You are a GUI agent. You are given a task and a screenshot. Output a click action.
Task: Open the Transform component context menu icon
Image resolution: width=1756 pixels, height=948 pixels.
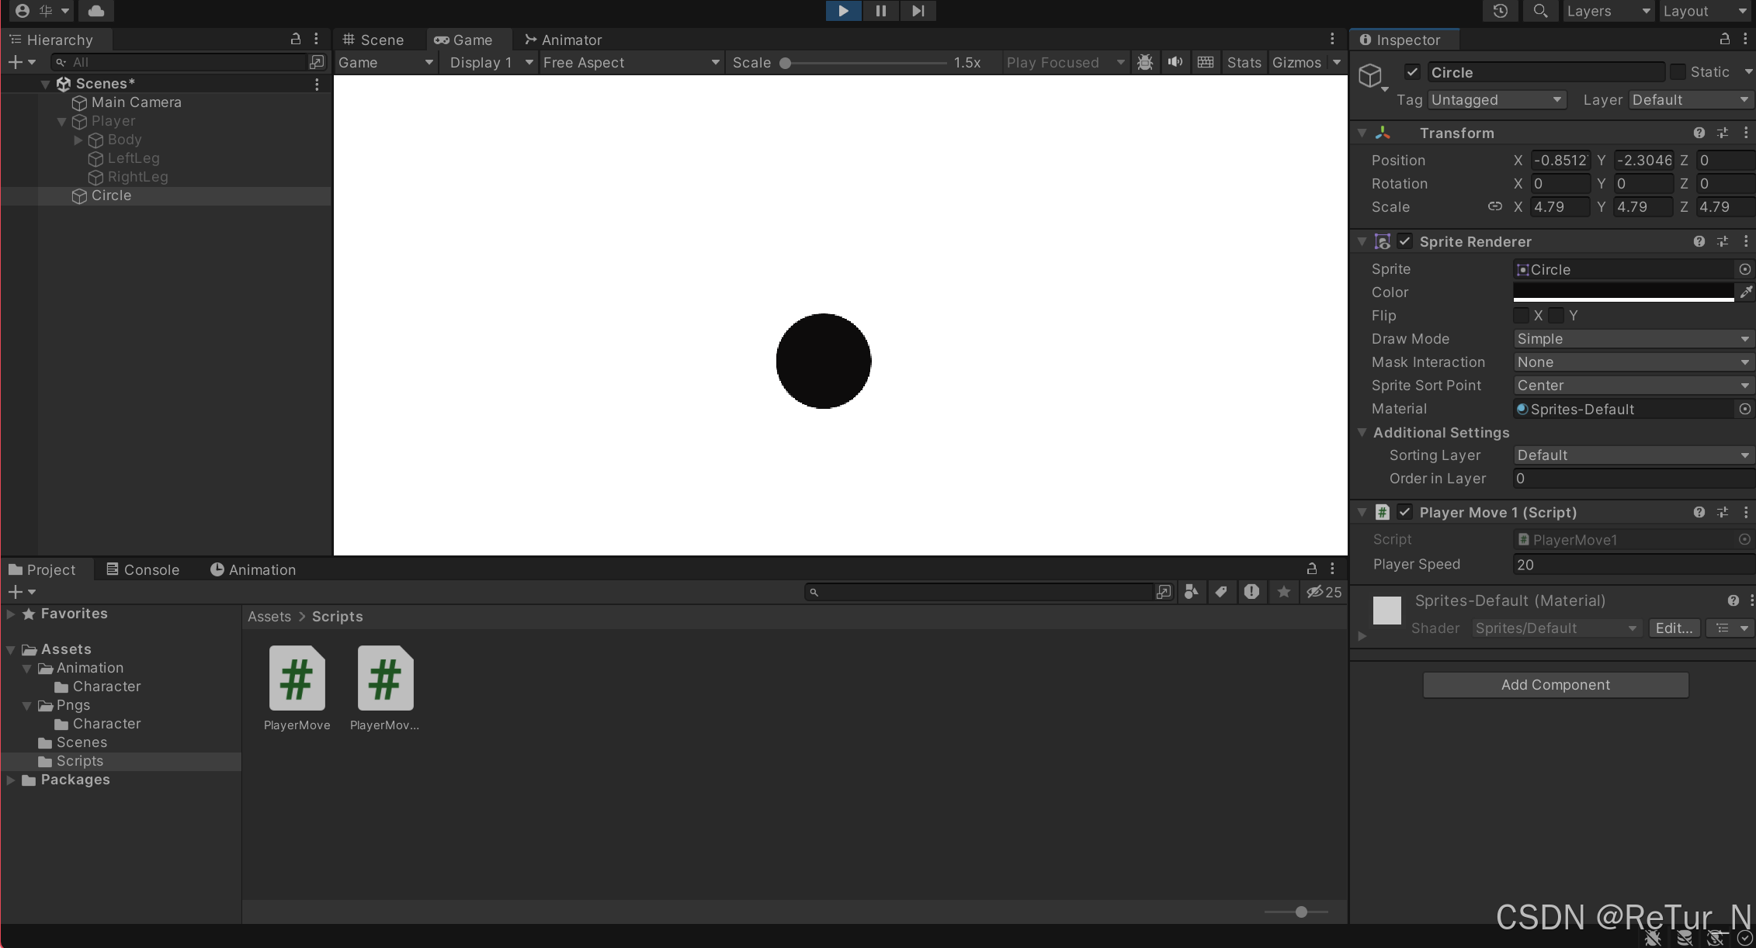(1746, 133)
